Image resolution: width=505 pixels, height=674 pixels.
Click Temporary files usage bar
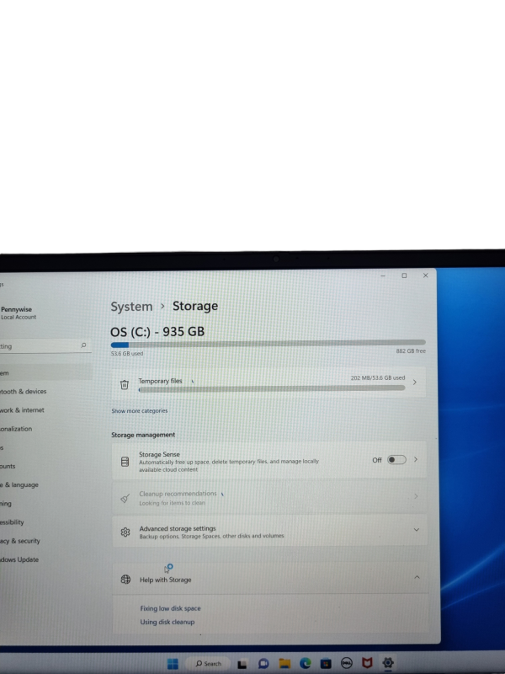[271, 389]
